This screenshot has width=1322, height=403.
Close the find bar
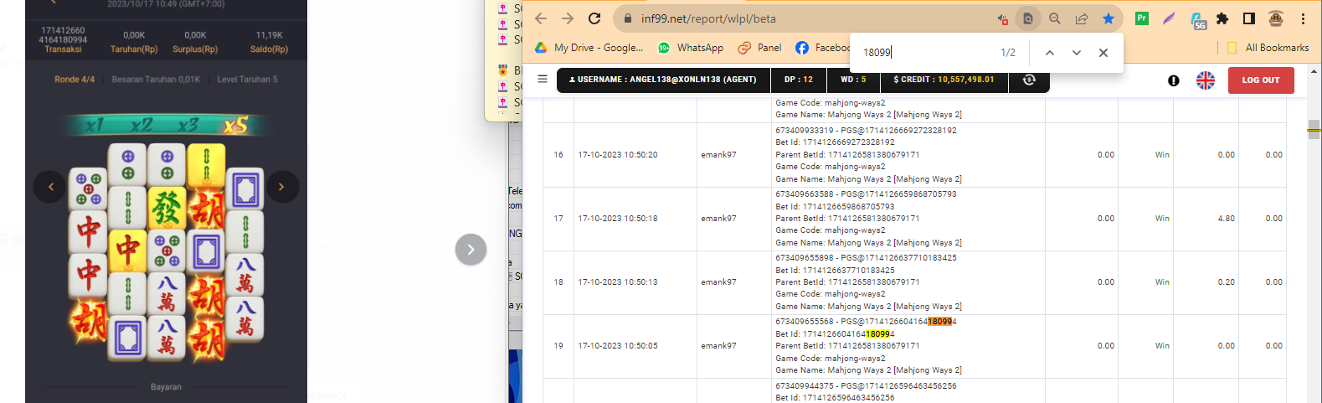pos(1103,53)
